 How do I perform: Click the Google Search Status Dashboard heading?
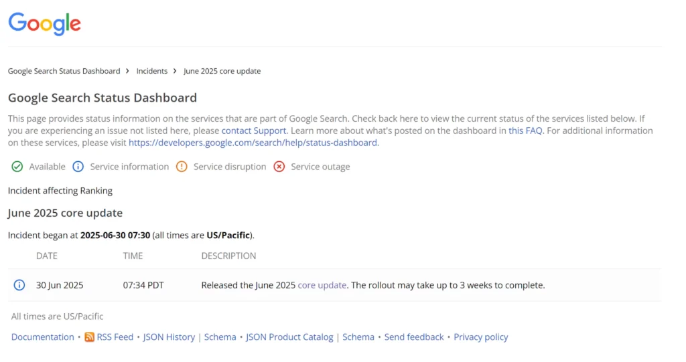pos(102,98)
